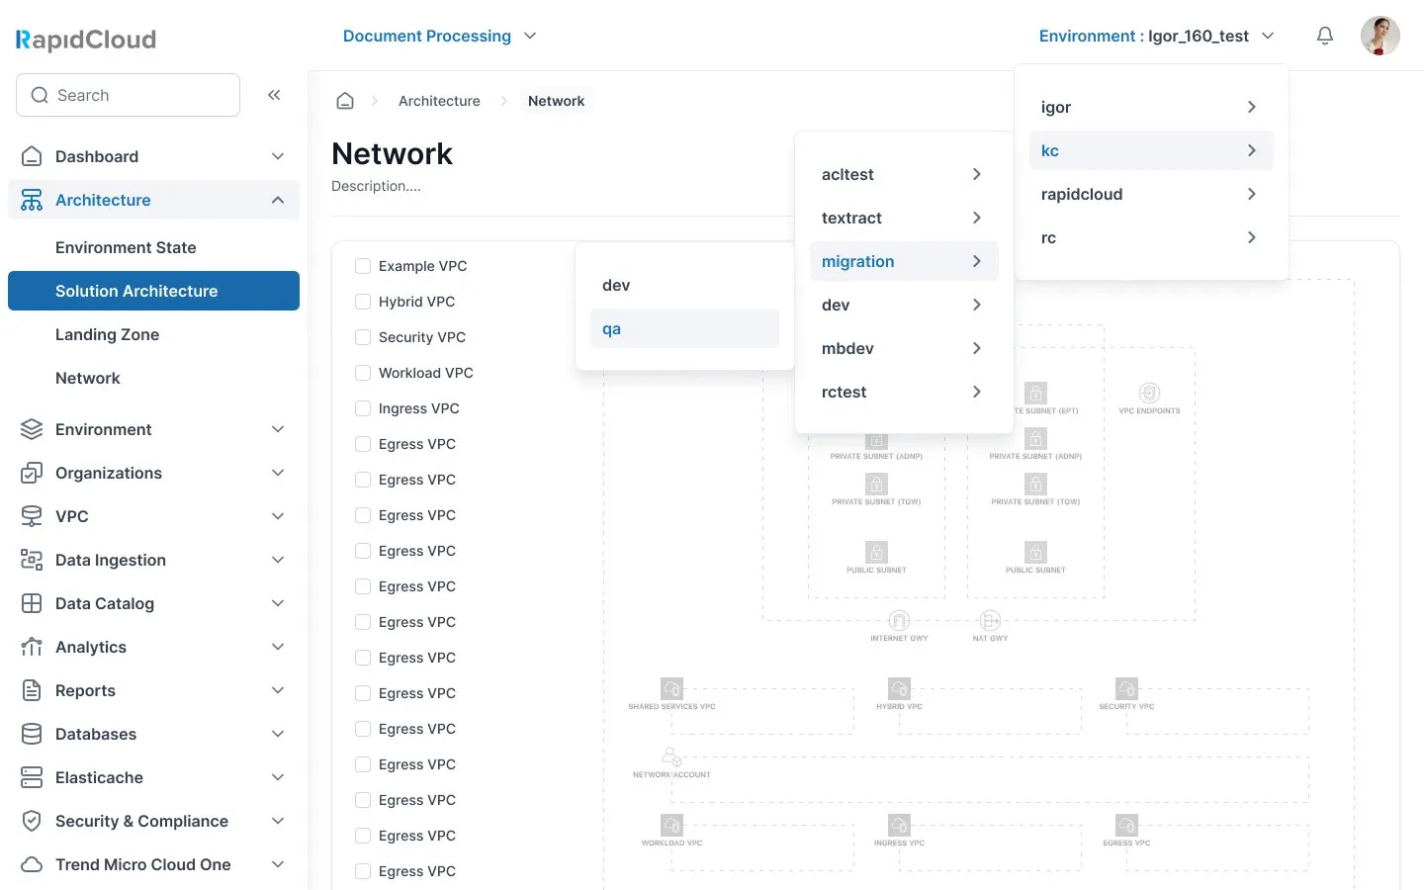
Task: Tick the Ingress VPC checkbox
Action: [363, 408]
